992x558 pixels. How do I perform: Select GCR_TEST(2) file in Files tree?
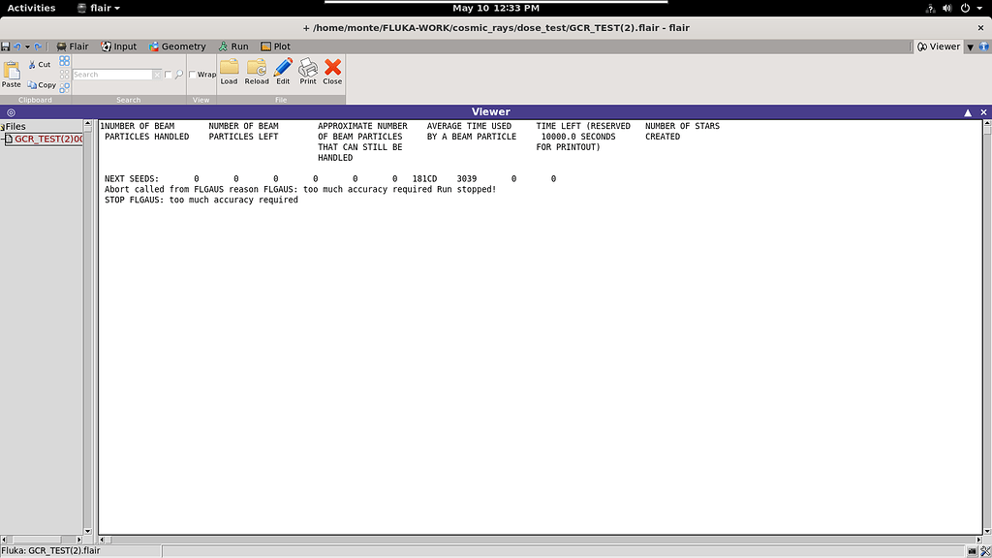48,139
